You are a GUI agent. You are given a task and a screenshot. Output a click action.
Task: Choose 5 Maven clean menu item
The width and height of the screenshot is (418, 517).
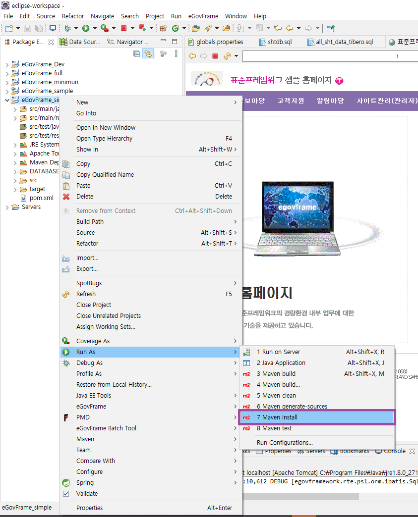point(317,396)
